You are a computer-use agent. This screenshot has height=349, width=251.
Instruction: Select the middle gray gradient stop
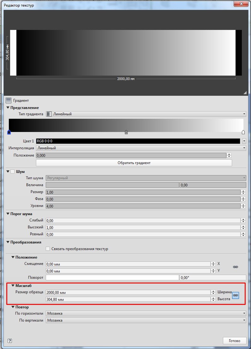click(x=126, y=132)
